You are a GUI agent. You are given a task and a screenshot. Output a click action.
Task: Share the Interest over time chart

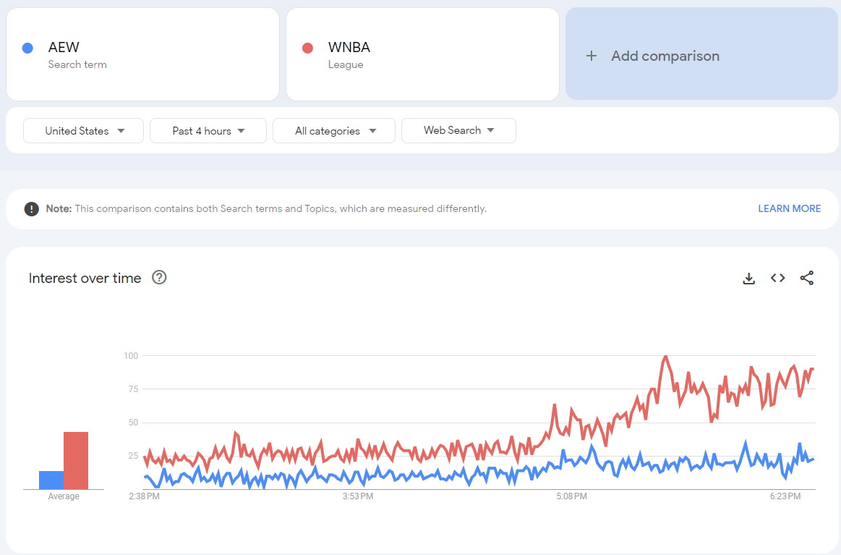pos(807,278)
